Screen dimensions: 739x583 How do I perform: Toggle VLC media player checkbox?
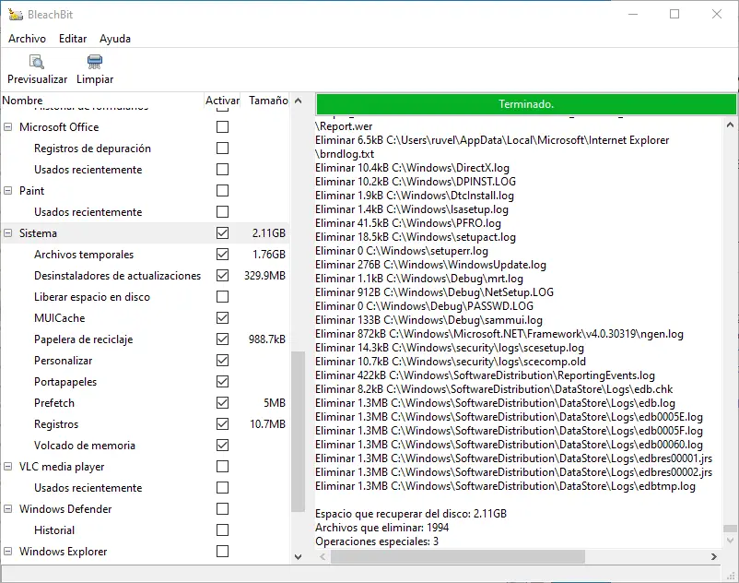tap(222, 467)
